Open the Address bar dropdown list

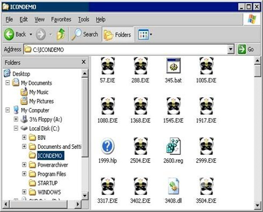tap(231, 49)
